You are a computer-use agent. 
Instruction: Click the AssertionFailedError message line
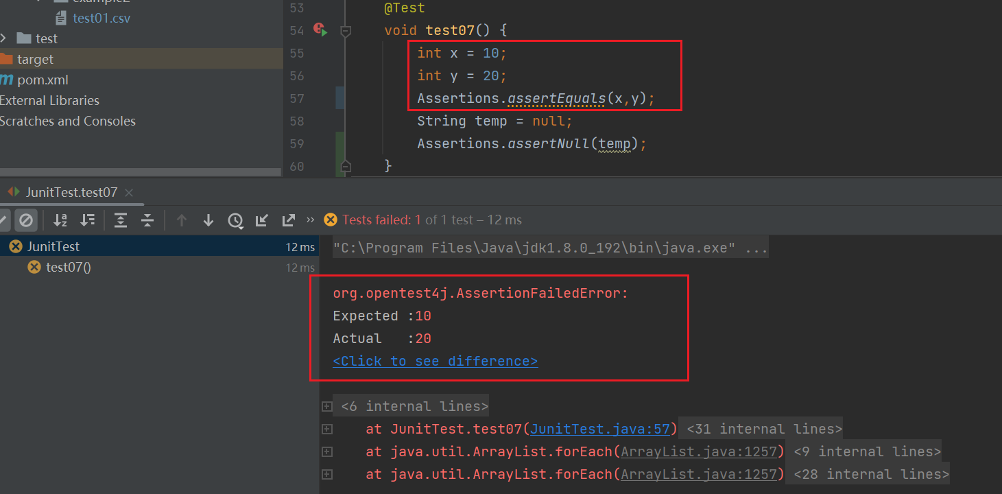click(481, 293)
